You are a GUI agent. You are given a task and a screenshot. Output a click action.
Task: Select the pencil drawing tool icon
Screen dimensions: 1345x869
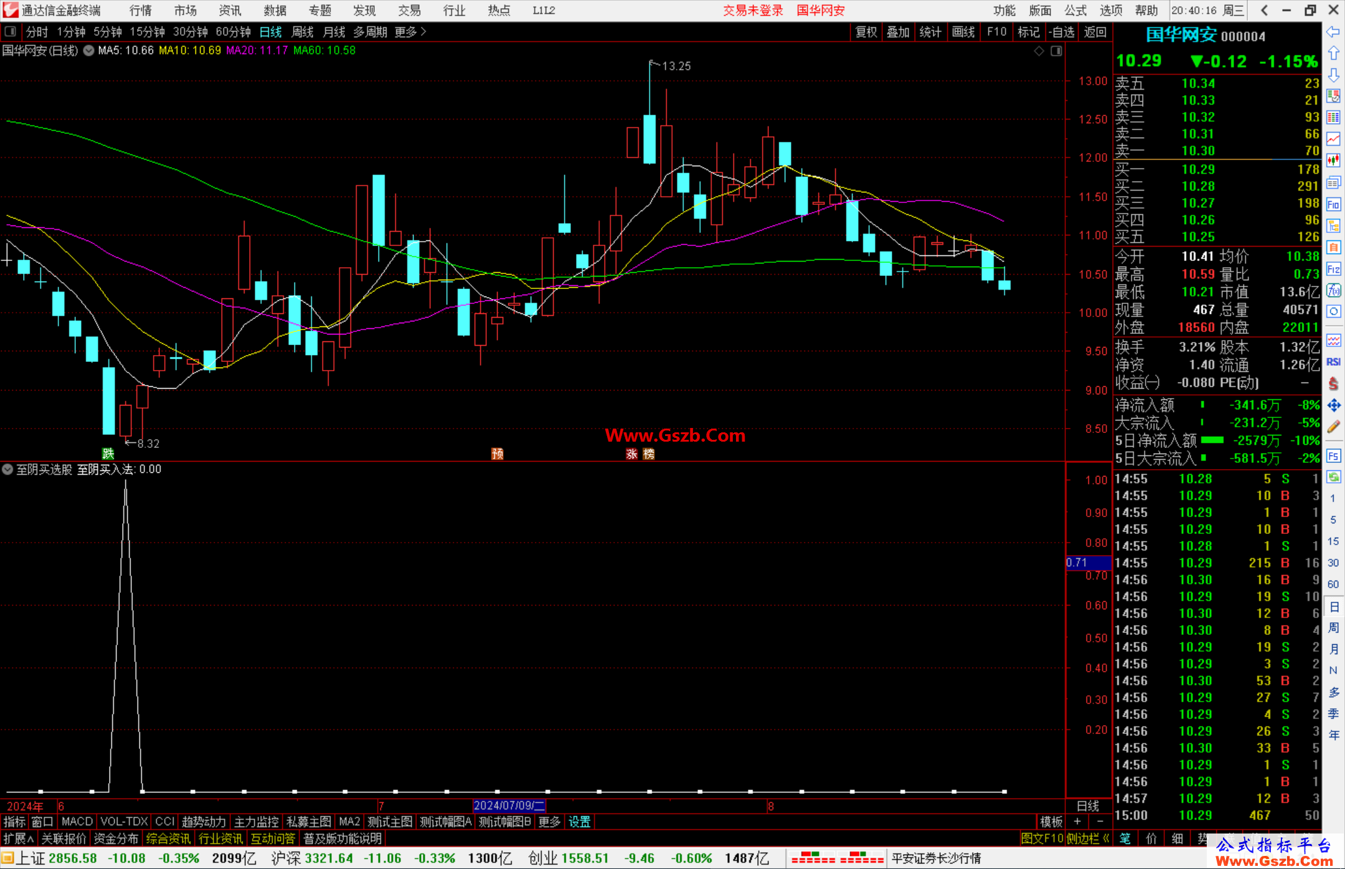click(x=1333, y=427)
